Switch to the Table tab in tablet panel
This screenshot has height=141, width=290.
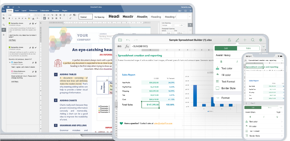(248, 48)
